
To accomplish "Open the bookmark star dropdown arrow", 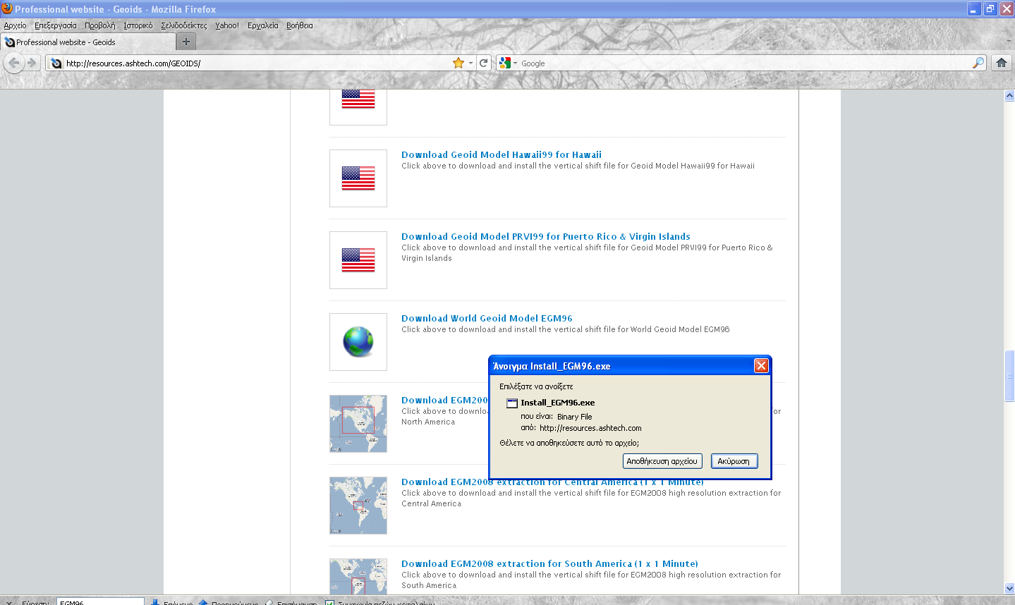I will pos(471,63).
